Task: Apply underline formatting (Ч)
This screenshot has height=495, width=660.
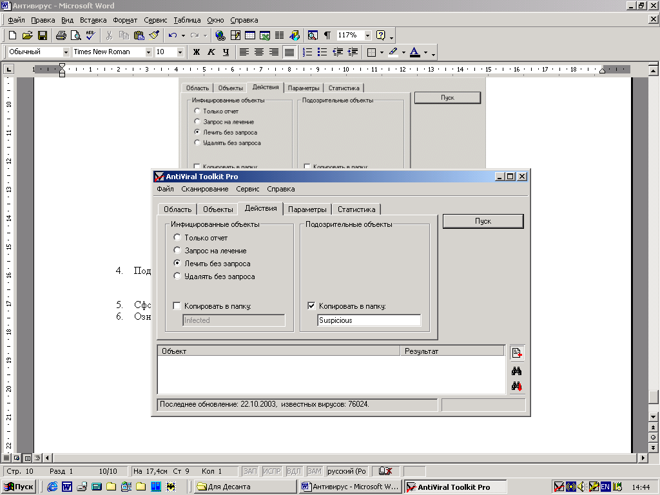Action: (x=226, y=52)
